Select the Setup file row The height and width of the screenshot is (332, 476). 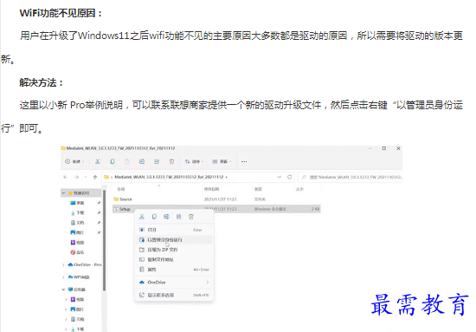[x=216, y=209]
